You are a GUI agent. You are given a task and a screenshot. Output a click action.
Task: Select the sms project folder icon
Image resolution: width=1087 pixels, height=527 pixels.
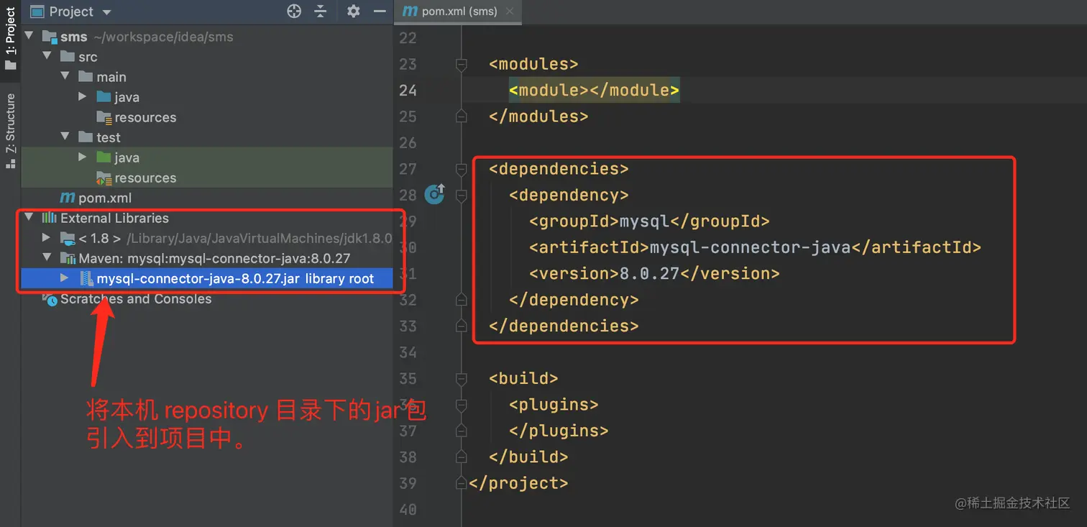pos(50,37)
